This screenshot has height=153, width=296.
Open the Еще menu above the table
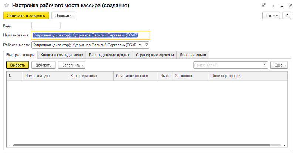[279, 65]
